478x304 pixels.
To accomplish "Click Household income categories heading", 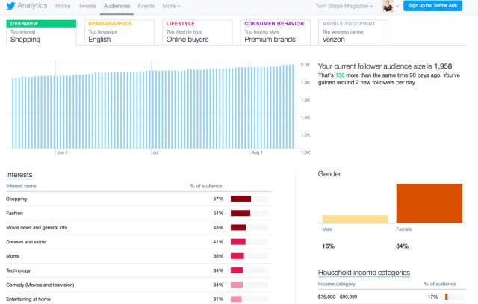I will 364,273.
